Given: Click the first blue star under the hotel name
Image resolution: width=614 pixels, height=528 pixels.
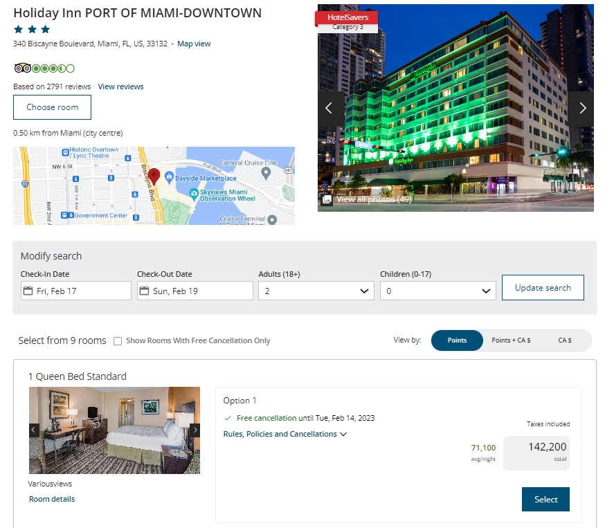Looking at the screenshot, I should [18, 30].
